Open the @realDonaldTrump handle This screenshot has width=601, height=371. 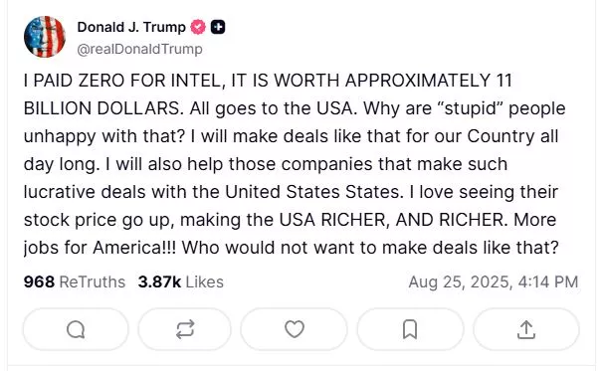pyautogui.click(x=140, y=49)
